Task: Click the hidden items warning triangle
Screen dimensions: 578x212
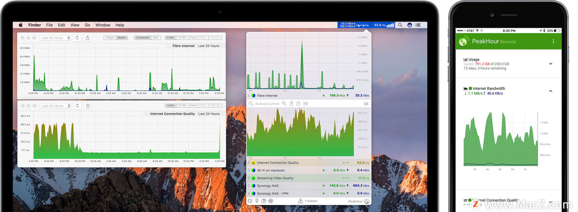Action: [300, 201]
